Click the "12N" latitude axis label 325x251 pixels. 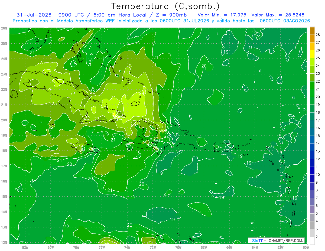tap(4, 242)
